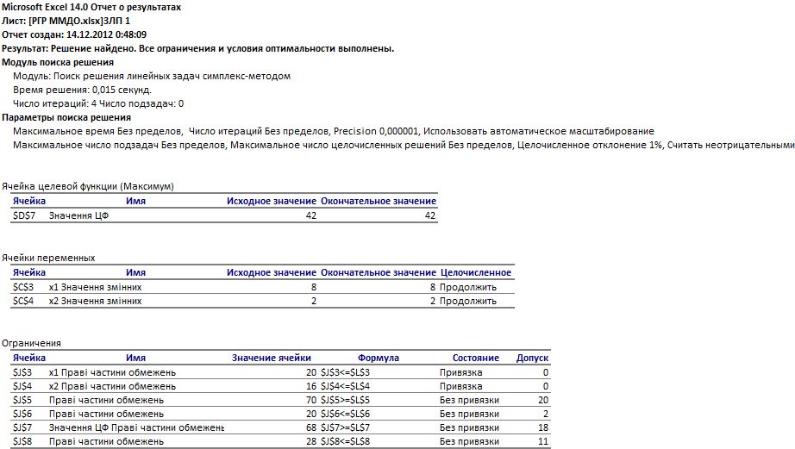Screen dimensions: 795x449
Task: Select 'Время решения: 0,015 секунд.'
Action: (82, 90)
